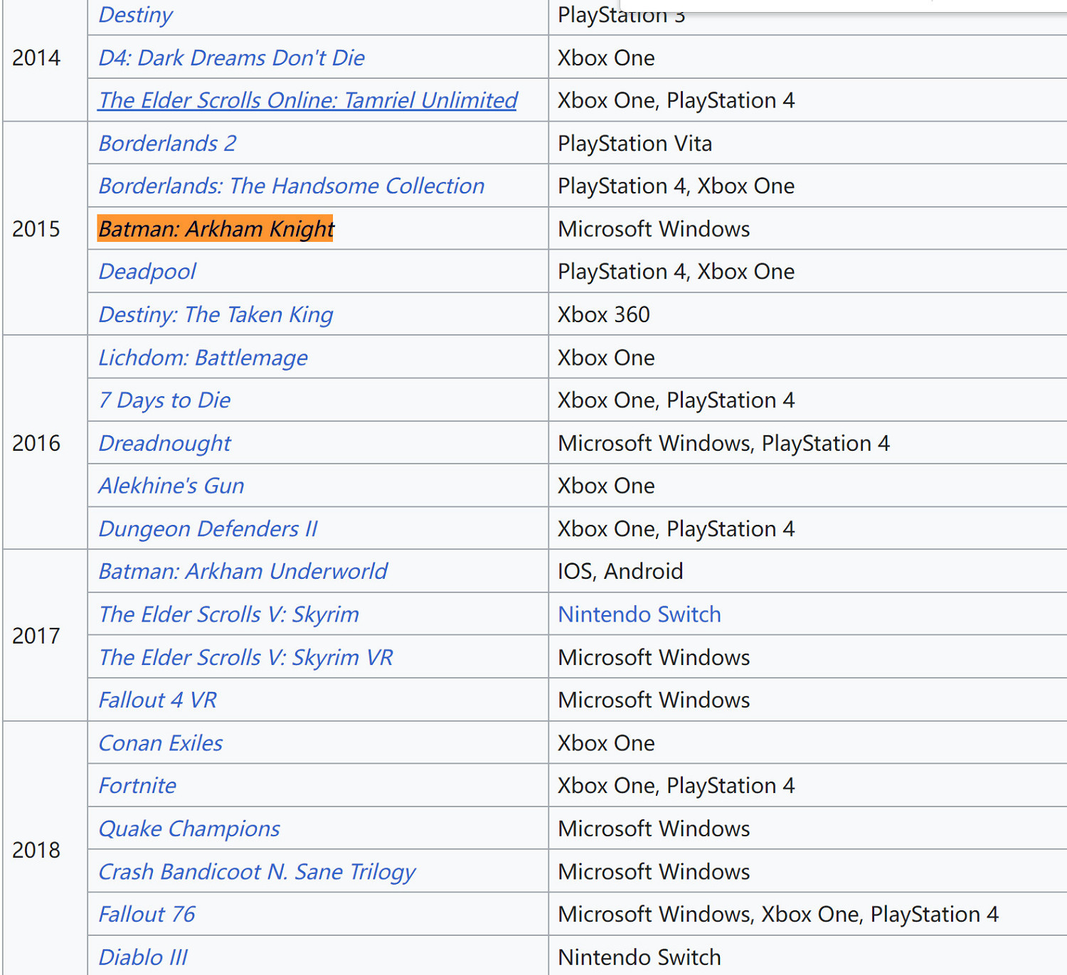Screen dimensions: 1067x975
Task: Open the Deadpool game article
Action: 147,272
